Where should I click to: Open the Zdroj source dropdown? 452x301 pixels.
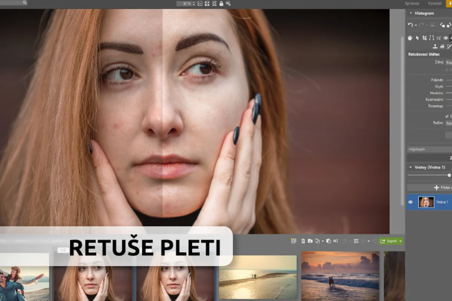pos(449,62)
